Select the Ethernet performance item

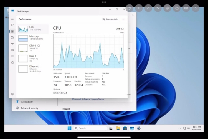click(x=33, y=69)
